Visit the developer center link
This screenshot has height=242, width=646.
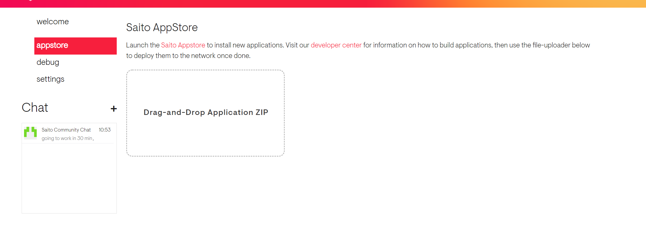(x=336, y=45)
